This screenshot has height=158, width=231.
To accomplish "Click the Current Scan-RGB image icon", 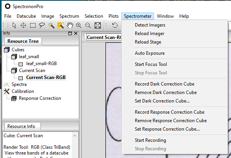I will point(20,78).
